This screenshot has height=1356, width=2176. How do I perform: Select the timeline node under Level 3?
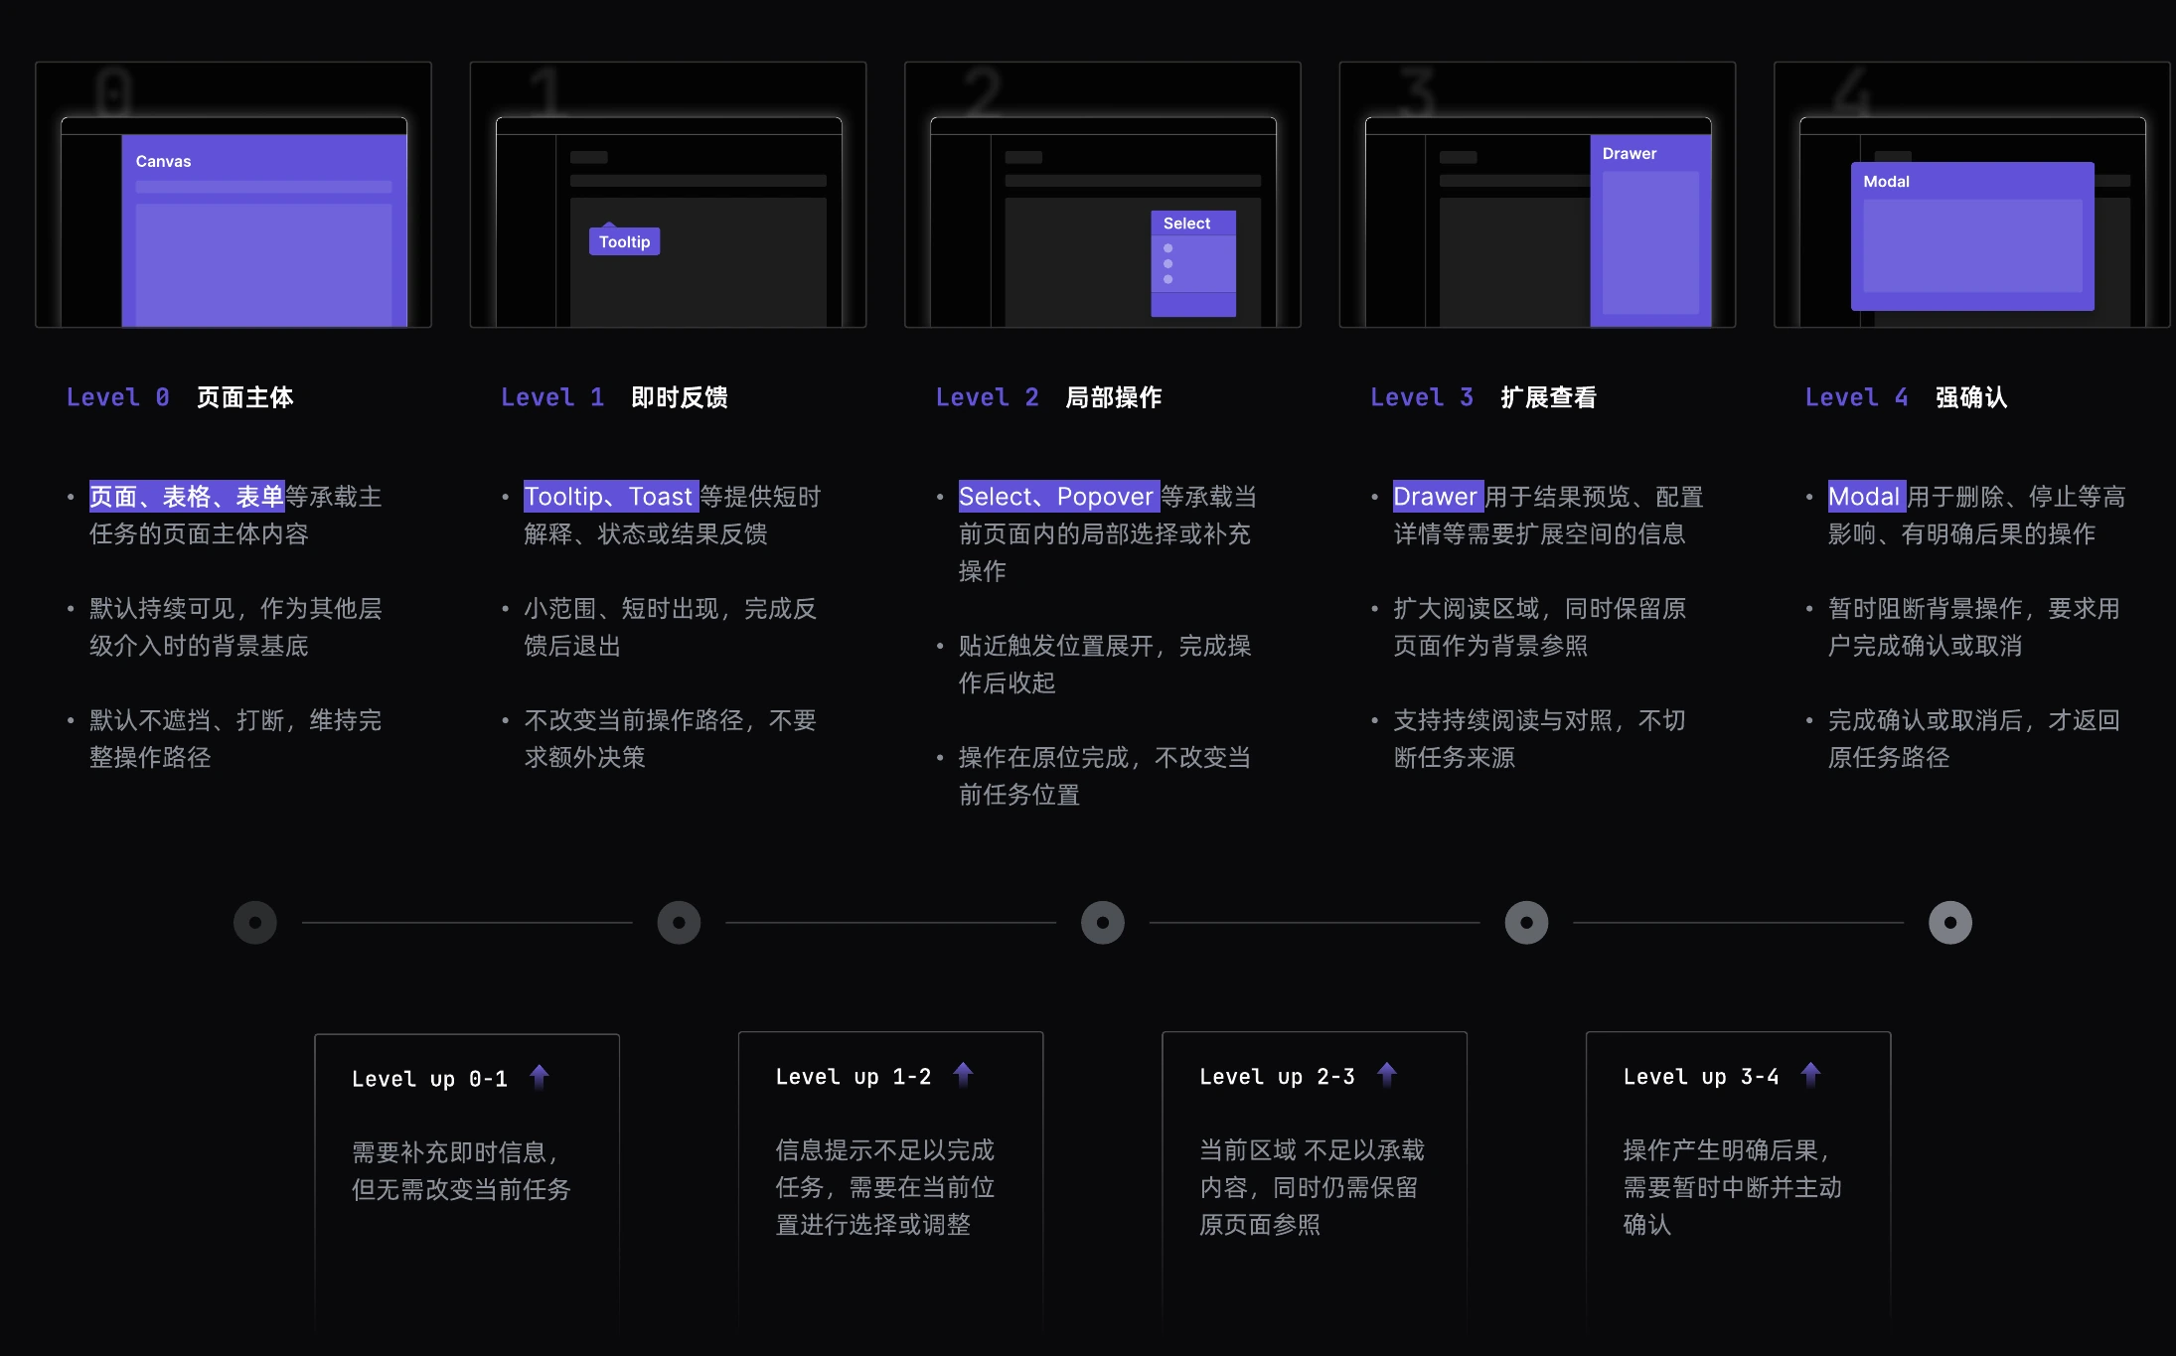[x=1526, y=923]
